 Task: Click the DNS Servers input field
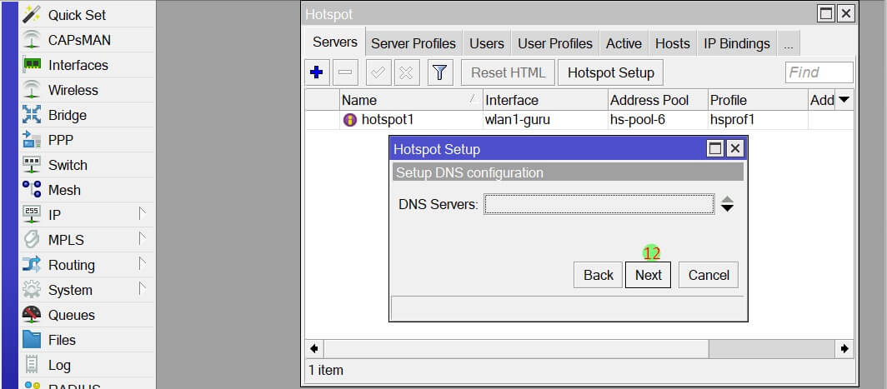[x=599, y=204]
